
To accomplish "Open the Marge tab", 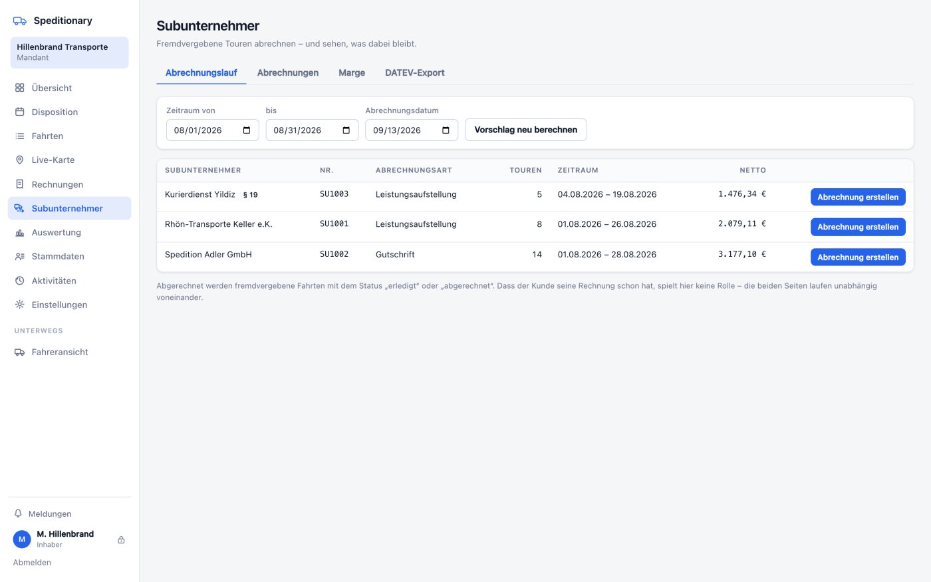I will click(352, 73).
